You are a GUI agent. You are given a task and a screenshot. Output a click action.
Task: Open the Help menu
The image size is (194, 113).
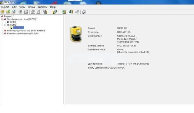pyautogui.click(x=53, y=7)
